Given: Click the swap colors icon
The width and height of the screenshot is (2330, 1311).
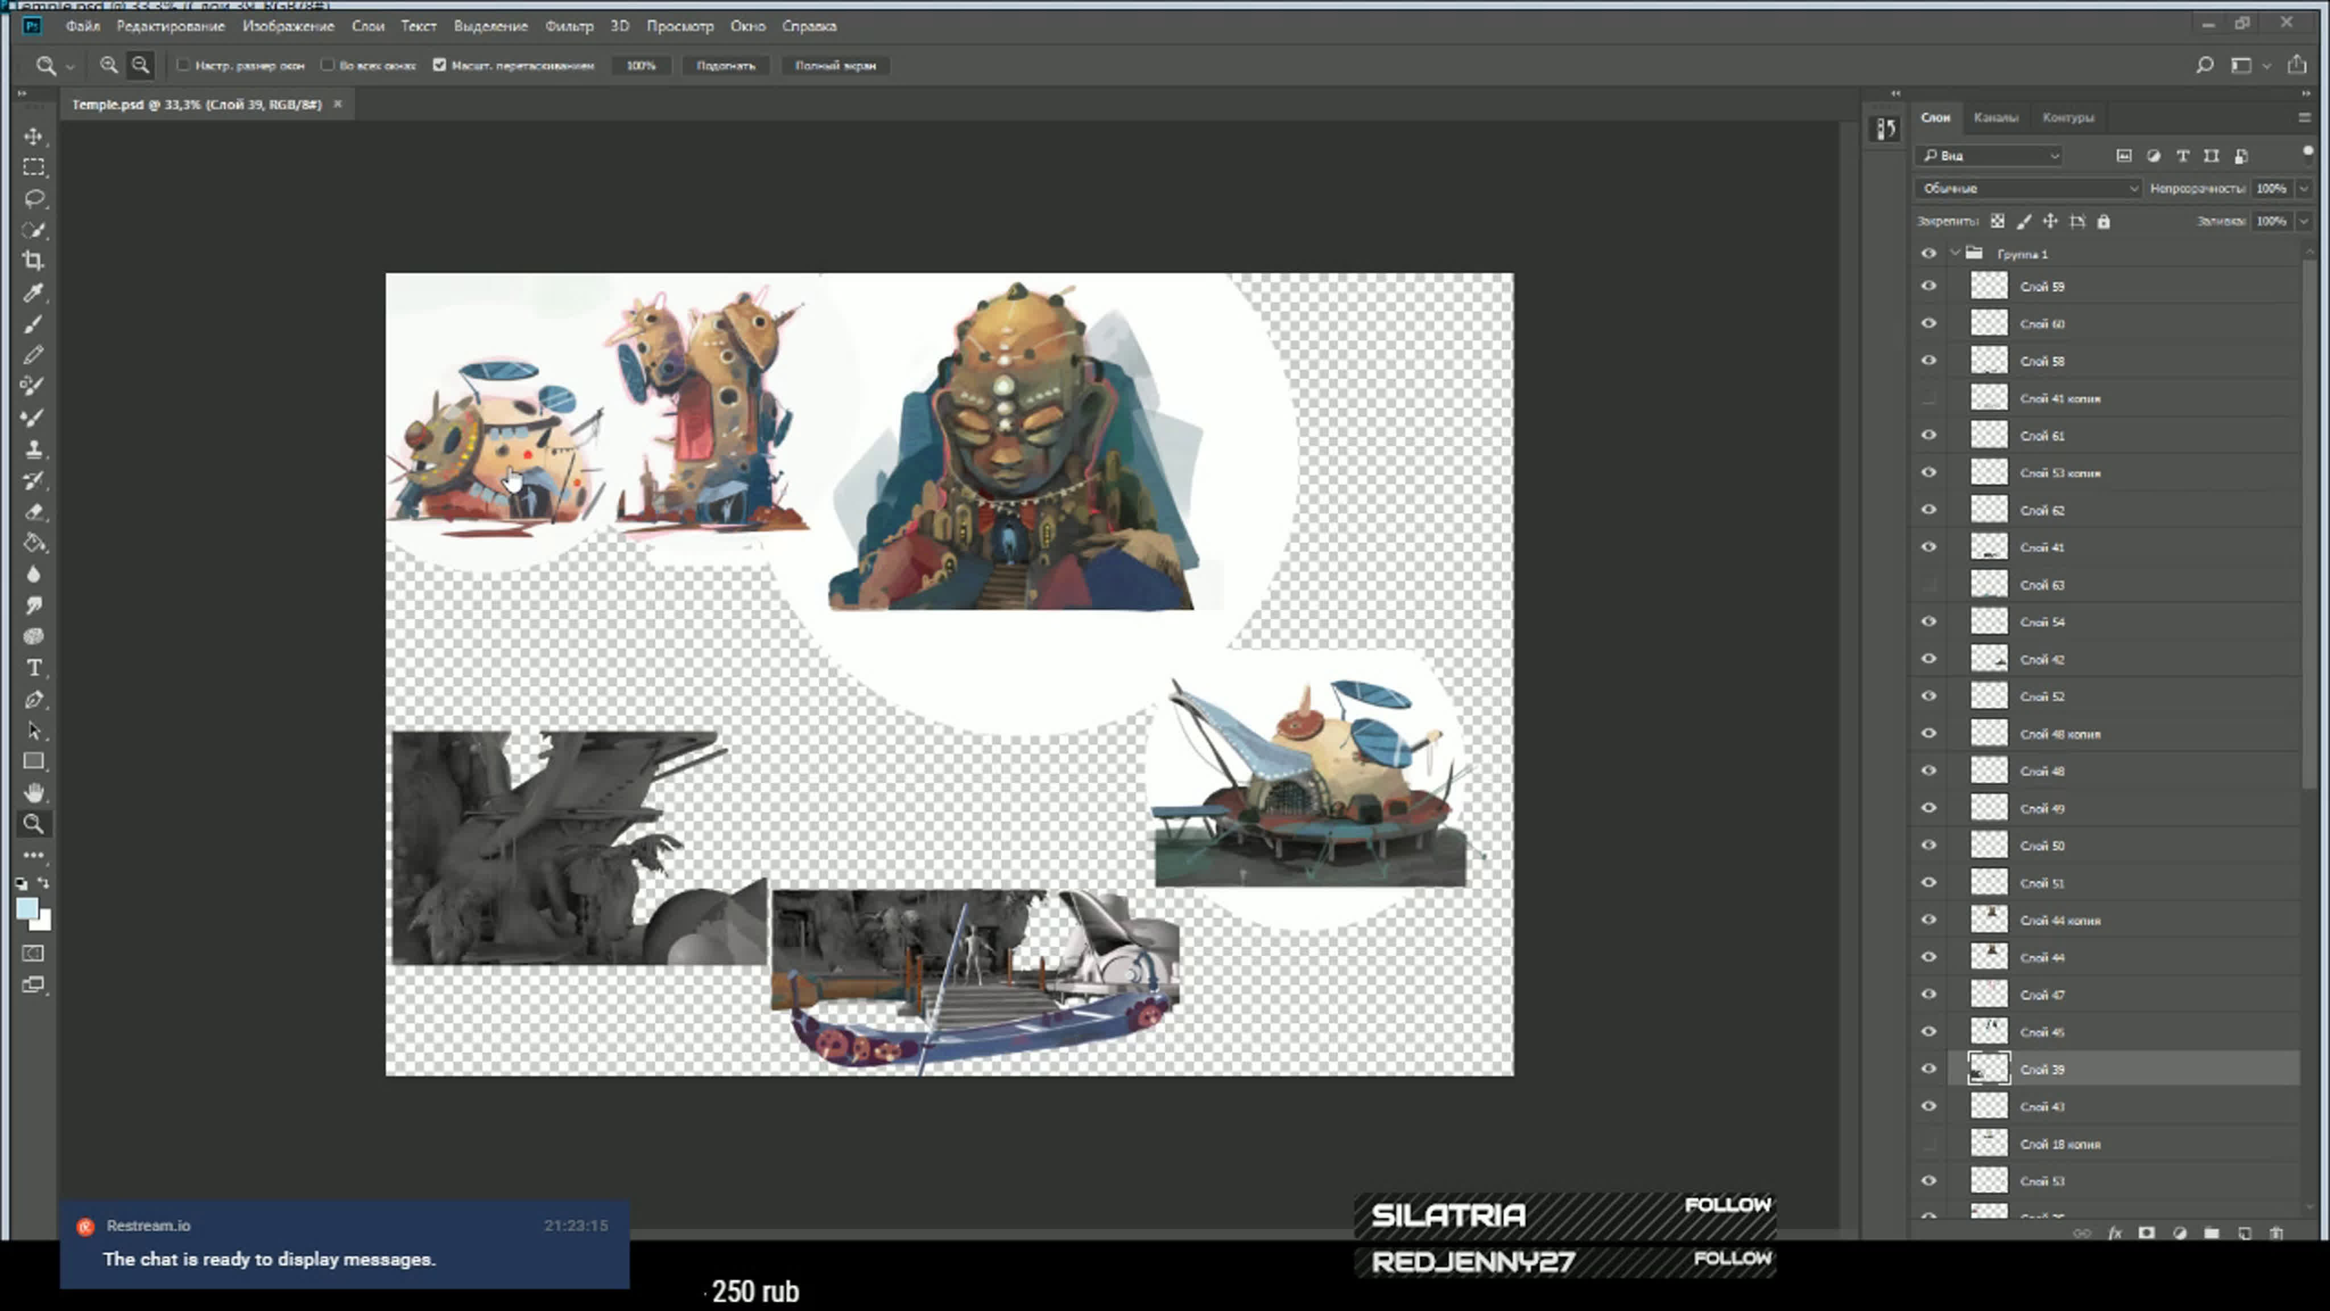Looking at the screenshot, I should click(43, 883).
